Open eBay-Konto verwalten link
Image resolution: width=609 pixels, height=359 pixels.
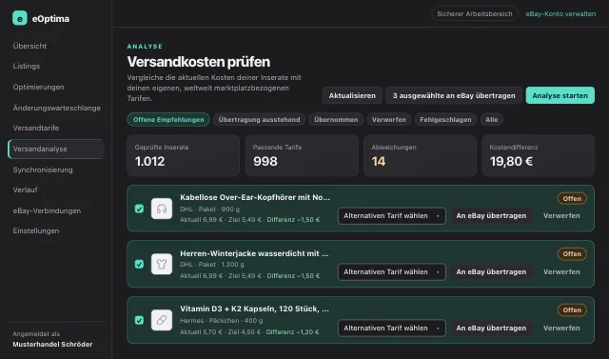560,14
